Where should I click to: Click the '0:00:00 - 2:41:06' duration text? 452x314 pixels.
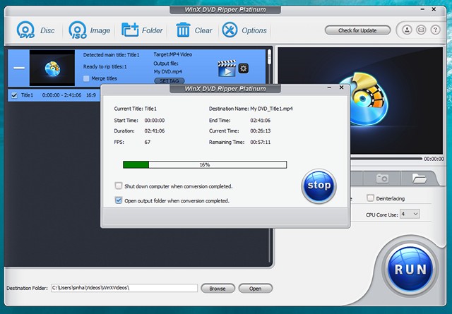pyautogui.click(x=61, y=95)
